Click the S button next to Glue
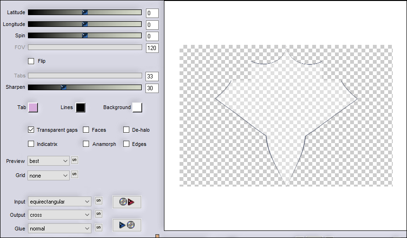Viewport: 407px width, 238px height. point(99,228)
